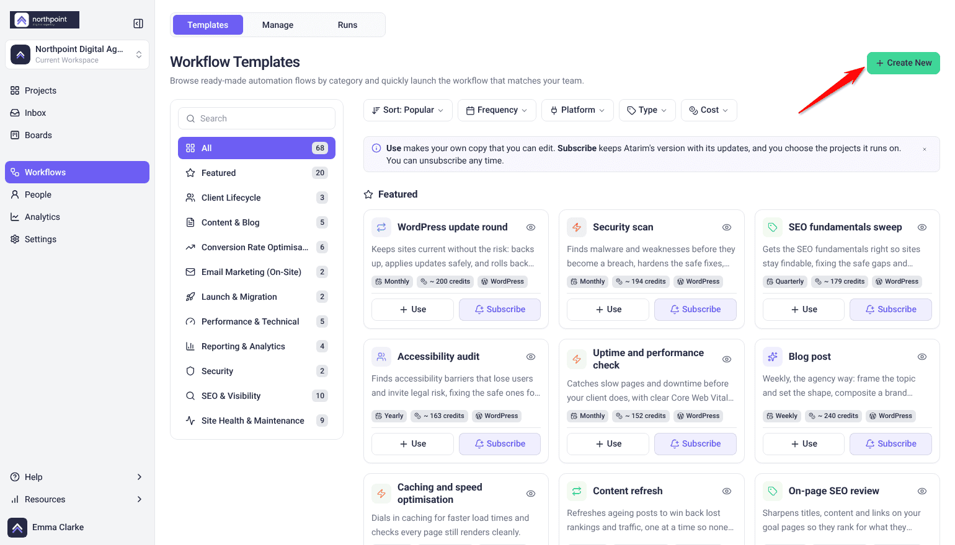The width and height of the screenshot is (955, 545).
Task: Click Security scan card lightning icon
Action: [577, 227]
